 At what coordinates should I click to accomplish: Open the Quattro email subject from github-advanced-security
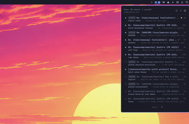(x=157, y=62)
